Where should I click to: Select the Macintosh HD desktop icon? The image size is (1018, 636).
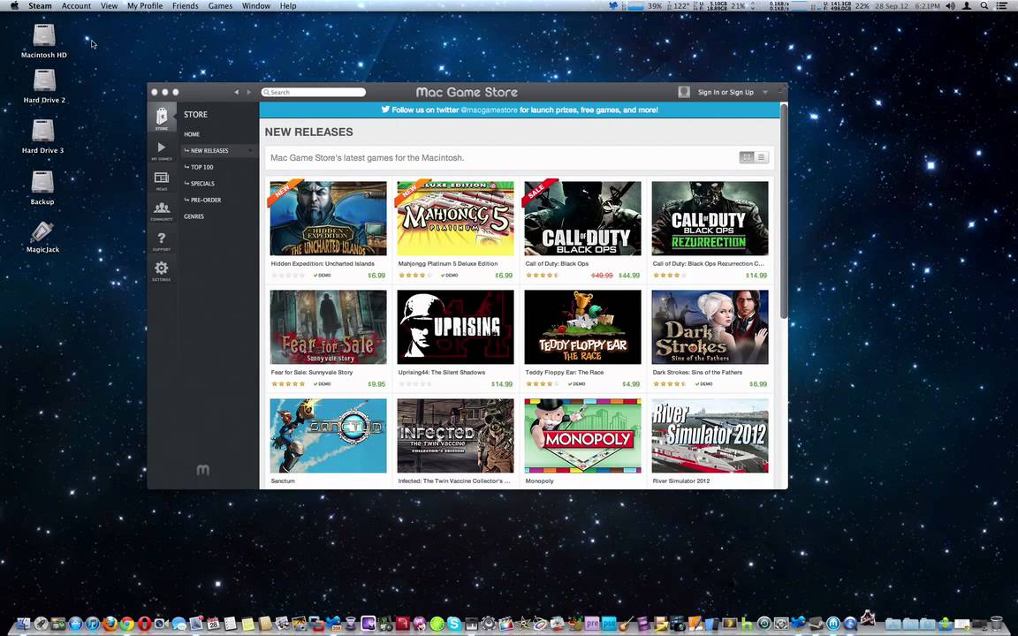pos(43,41)
